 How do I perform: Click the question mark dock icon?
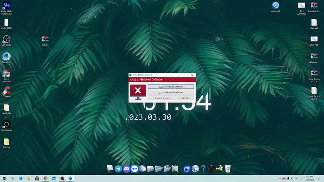point(204,169)
